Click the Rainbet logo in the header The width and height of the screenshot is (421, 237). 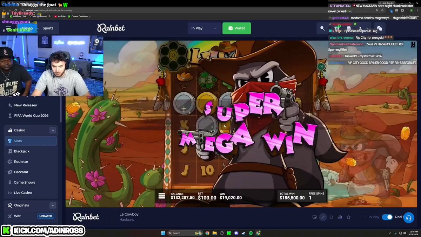pos(111,28)
